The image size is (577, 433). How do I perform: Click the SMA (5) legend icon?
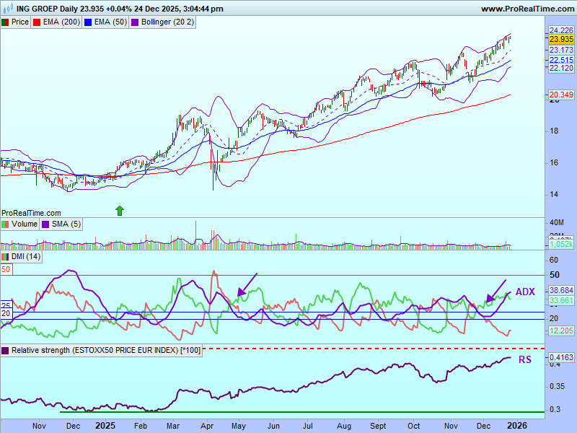pos(46,224)
